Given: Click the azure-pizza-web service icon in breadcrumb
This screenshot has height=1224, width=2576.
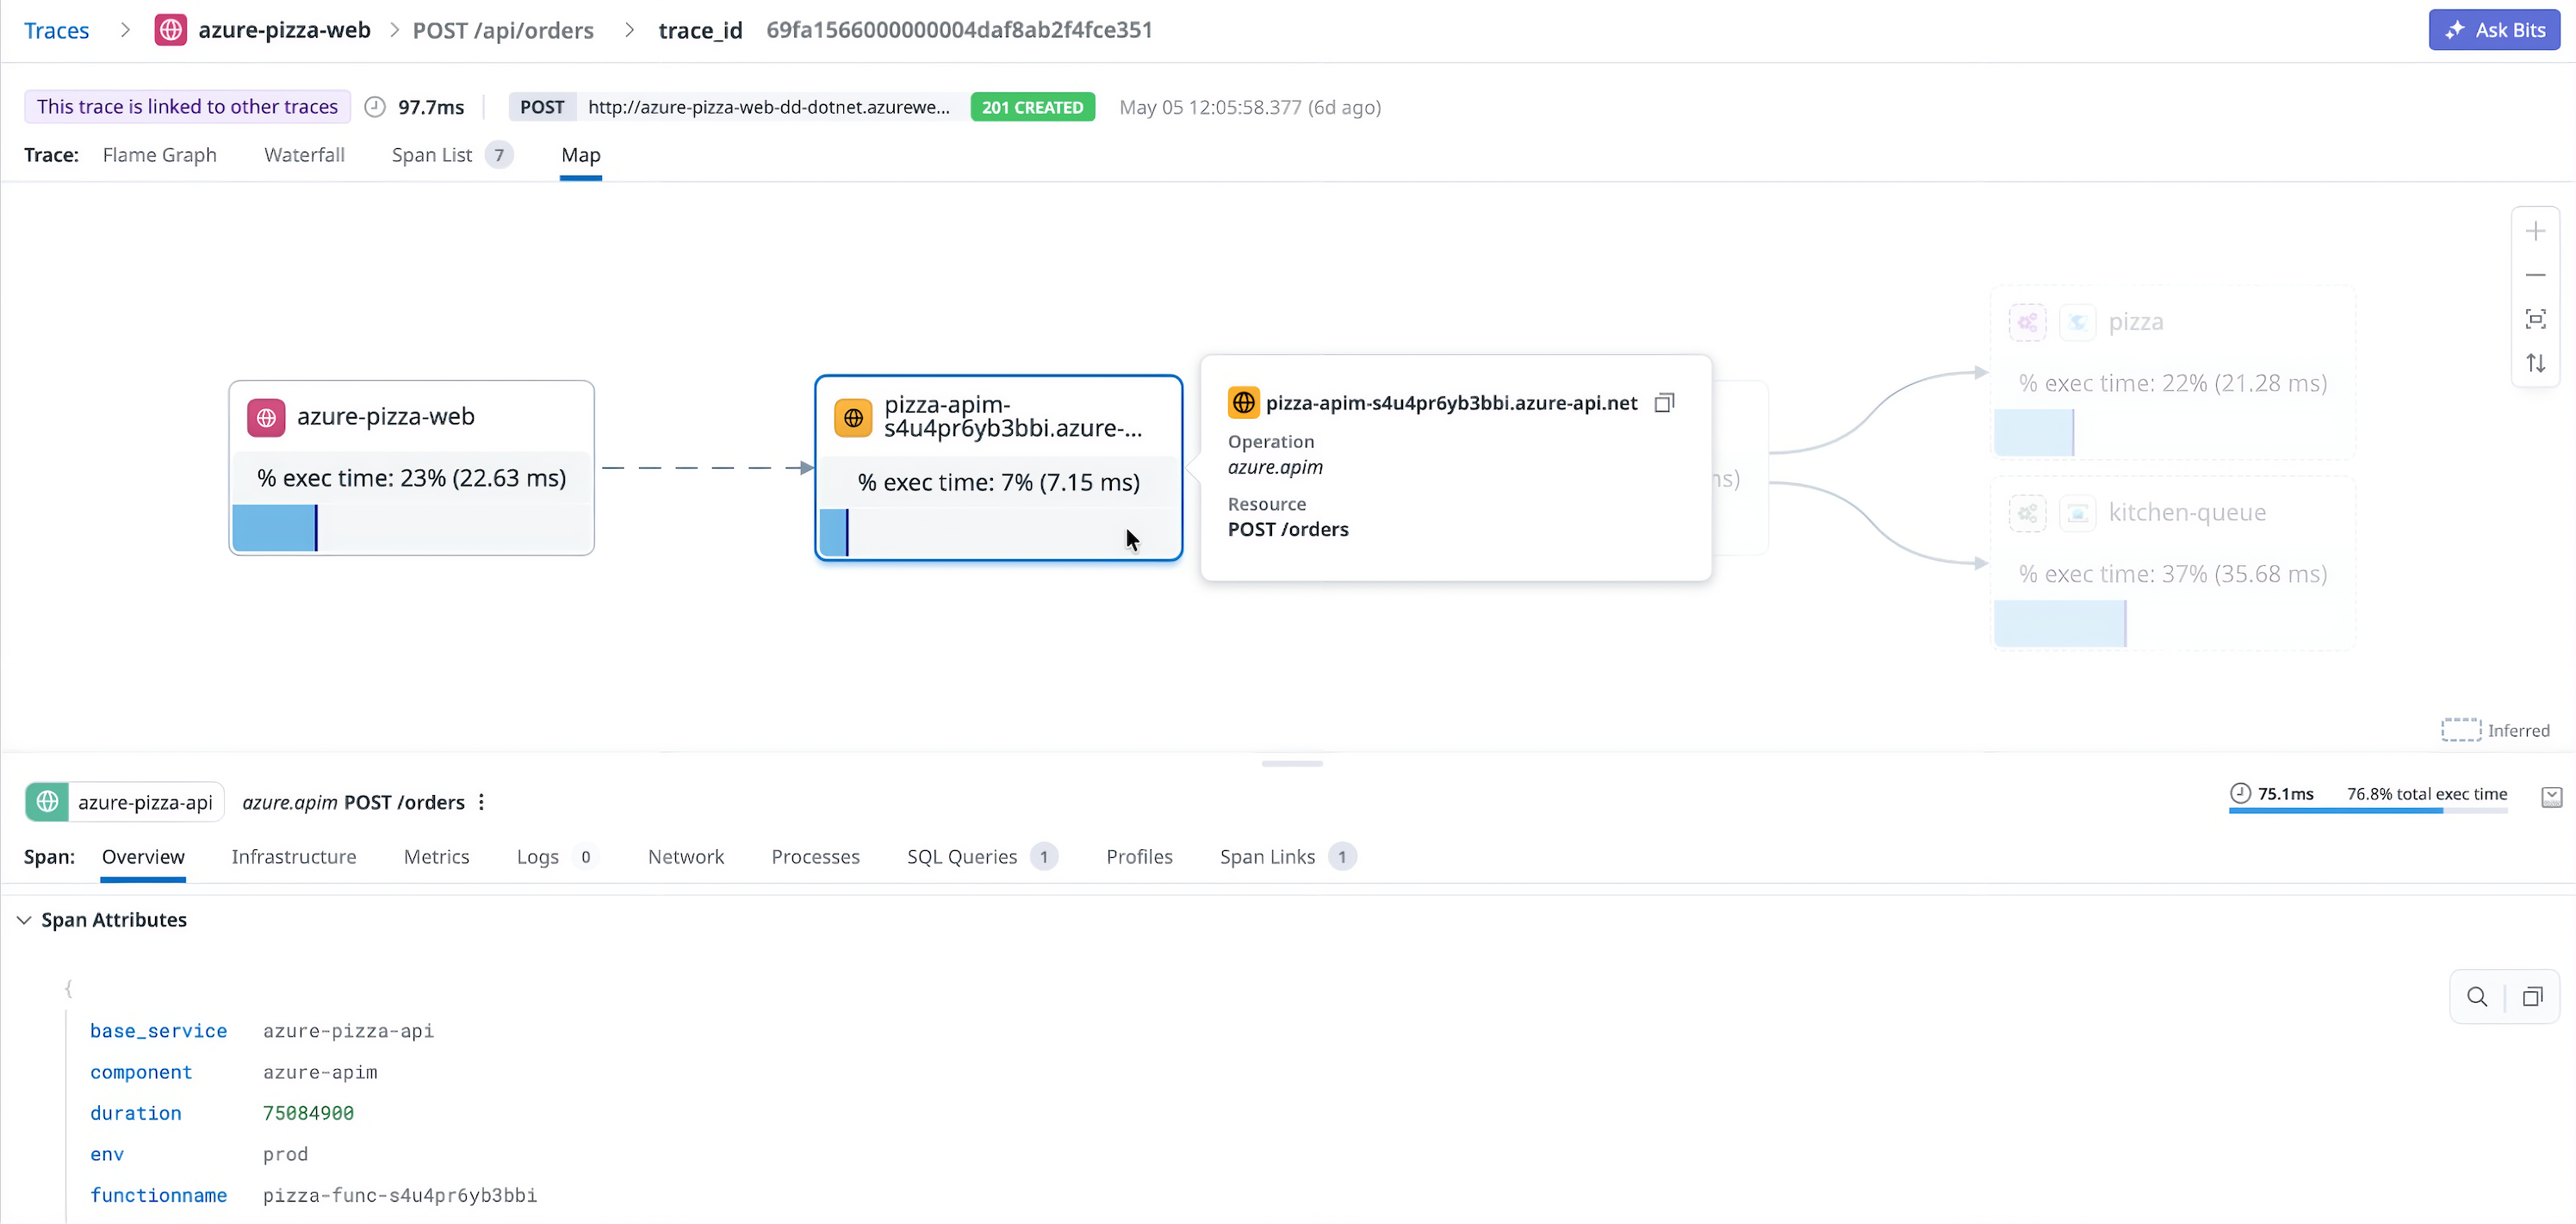Looking at the screenshot, I should click(x=171, y=30).
